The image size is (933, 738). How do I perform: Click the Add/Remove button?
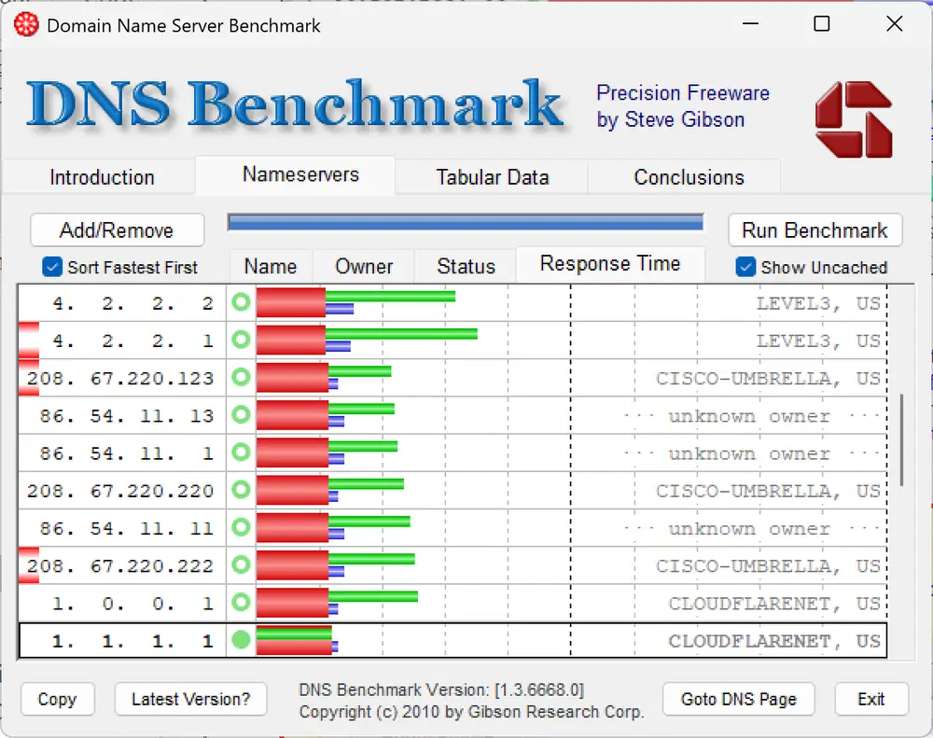[117, 230]
